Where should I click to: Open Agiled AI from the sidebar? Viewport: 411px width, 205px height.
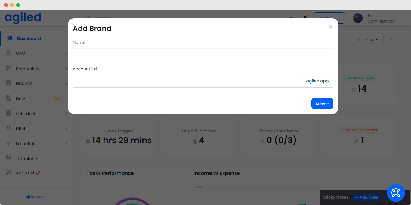(25, 173)
